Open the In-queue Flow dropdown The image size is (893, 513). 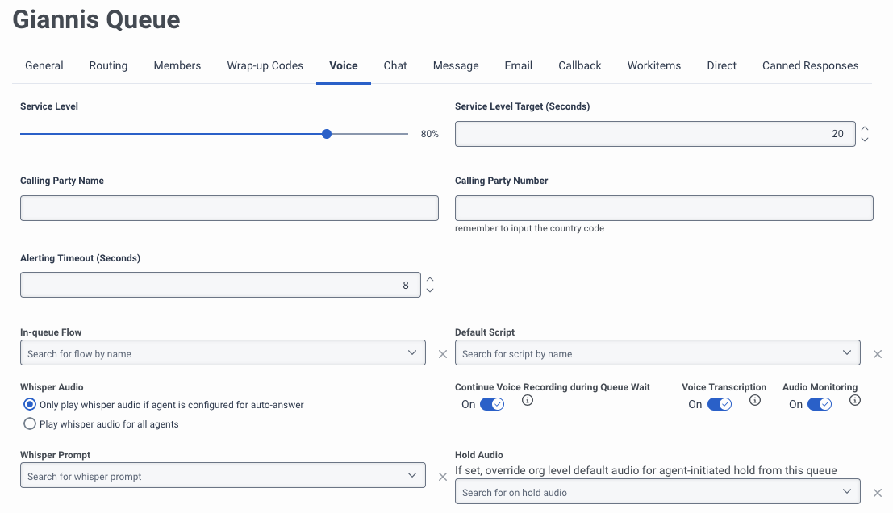click(223, 353)
